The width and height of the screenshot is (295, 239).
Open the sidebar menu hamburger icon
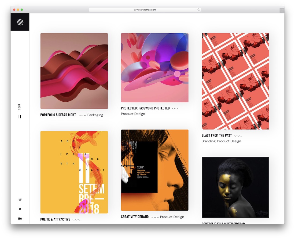point(20,117)
